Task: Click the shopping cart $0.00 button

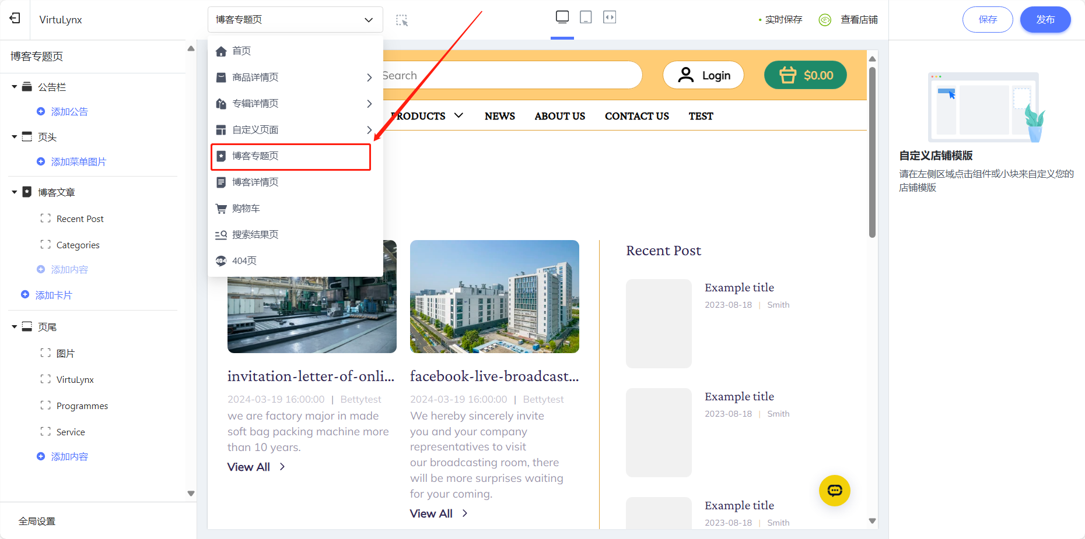Action: tap(805, 75)
